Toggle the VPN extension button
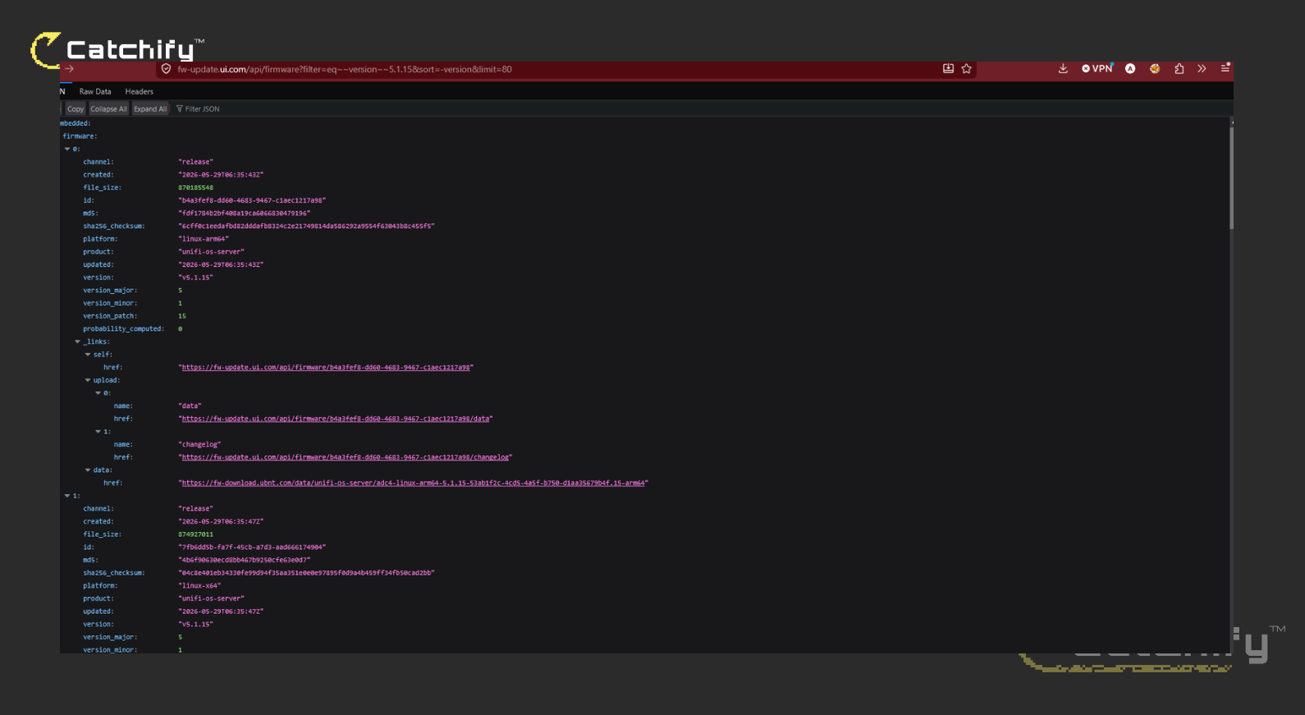This screenshot has width=1305, height=715. point(1097,69)
